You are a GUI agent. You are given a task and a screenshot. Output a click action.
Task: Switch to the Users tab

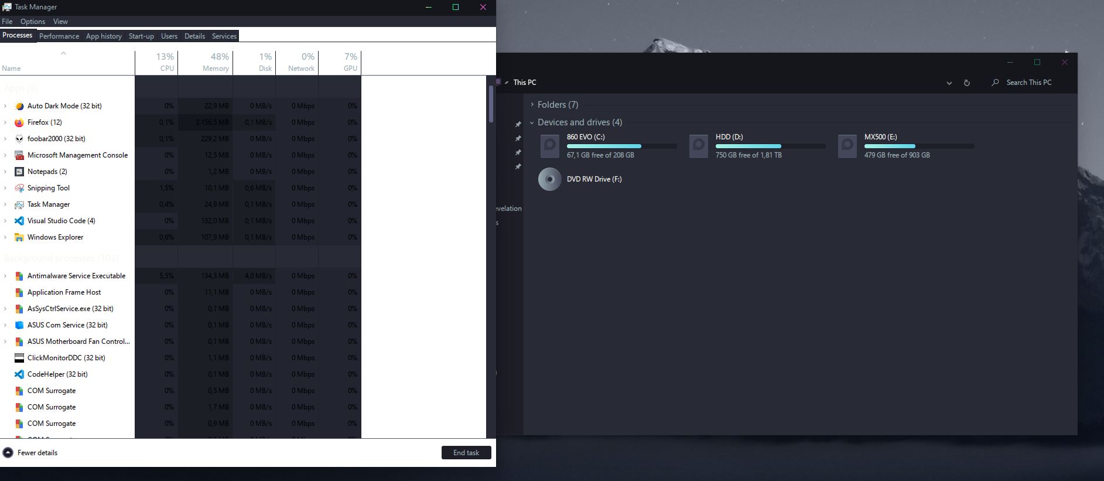coord(169,36)
